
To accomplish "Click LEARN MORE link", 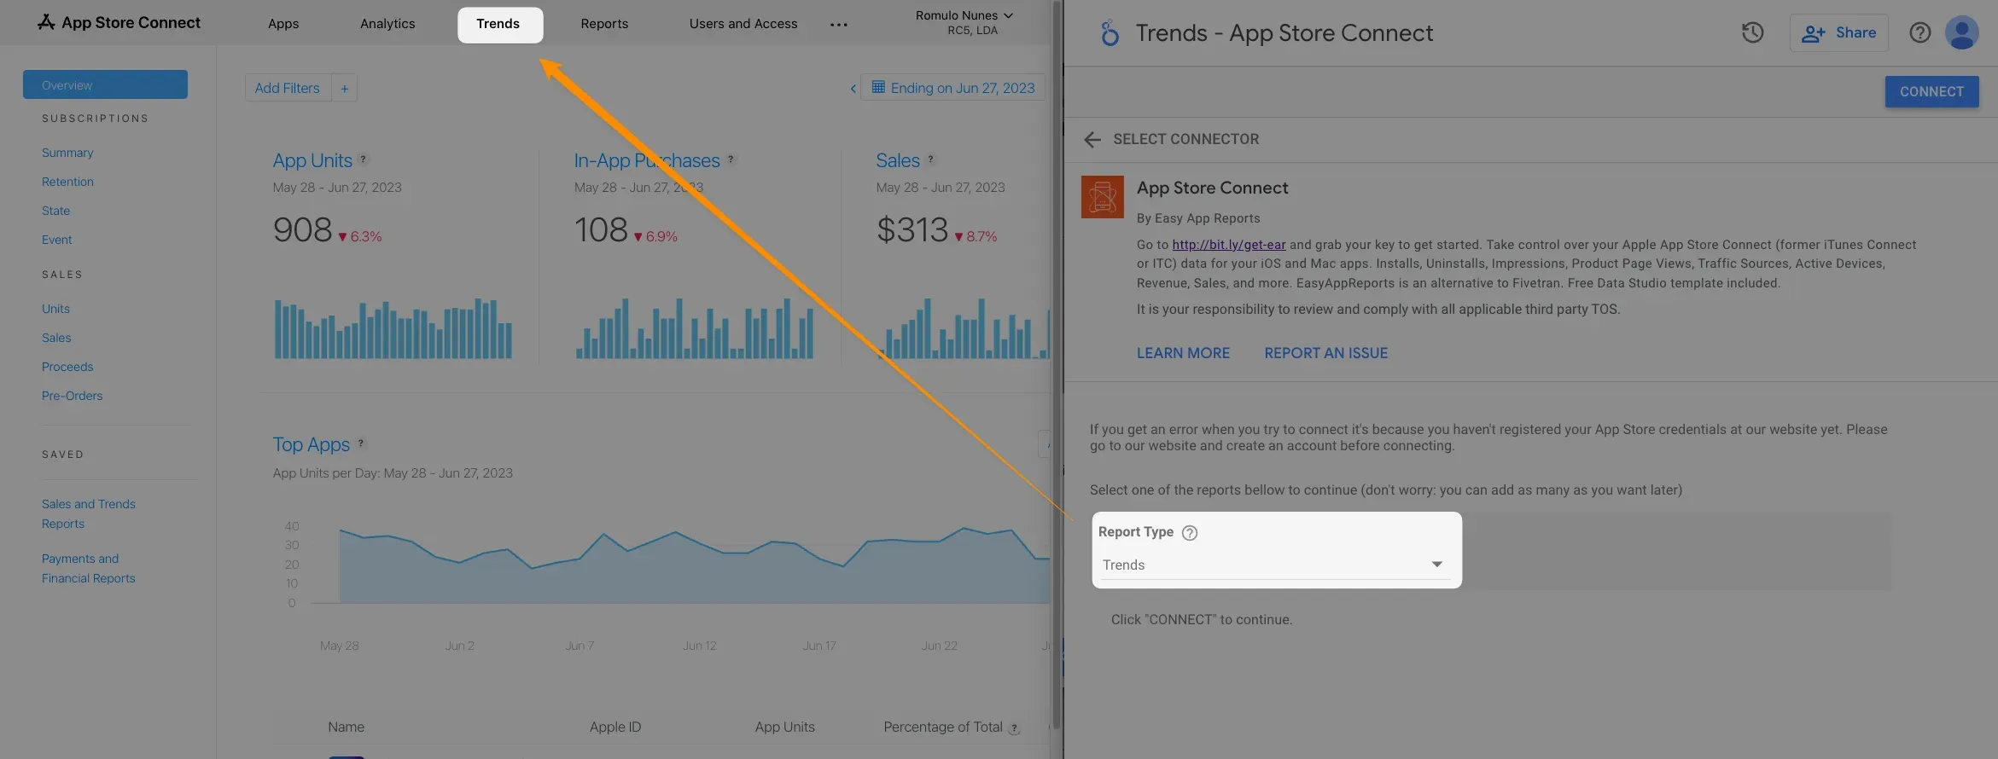I will [1183, 353].
